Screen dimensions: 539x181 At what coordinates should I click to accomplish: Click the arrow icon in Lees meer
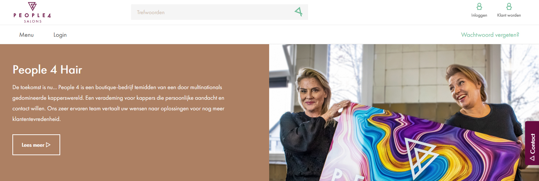(x=48, y=145)
